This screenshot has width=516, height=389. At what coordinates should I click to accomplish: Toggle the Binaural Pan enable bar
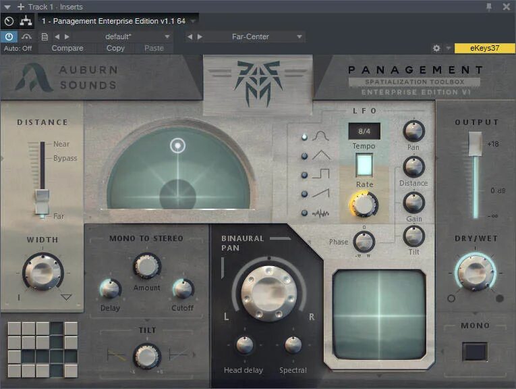(280, 238)
